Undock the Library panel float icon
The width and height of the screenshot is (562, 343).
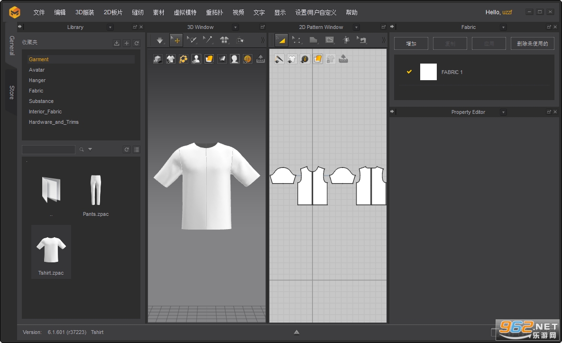135,27
